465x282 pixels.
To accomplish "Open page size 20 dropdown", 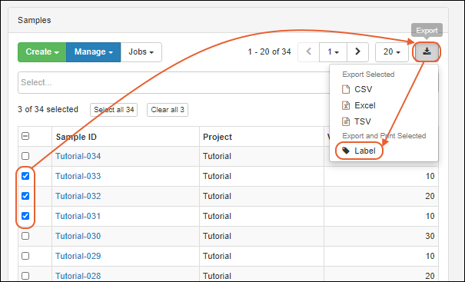I will point(392,52).
